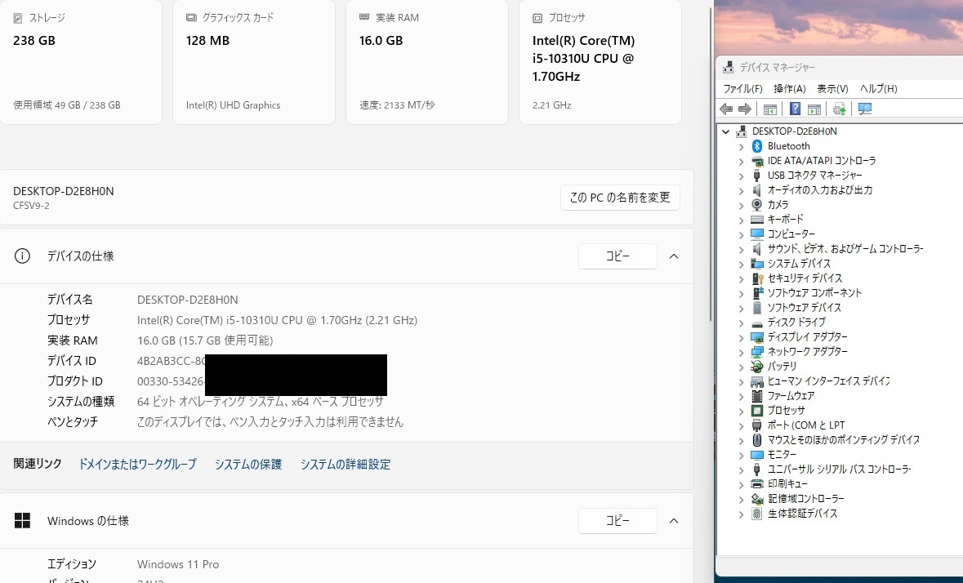Image resolution: width=963 pixels, height=583 pixels.
Task: Click the モニター monitor icon in tree
Action: point(756,455)
